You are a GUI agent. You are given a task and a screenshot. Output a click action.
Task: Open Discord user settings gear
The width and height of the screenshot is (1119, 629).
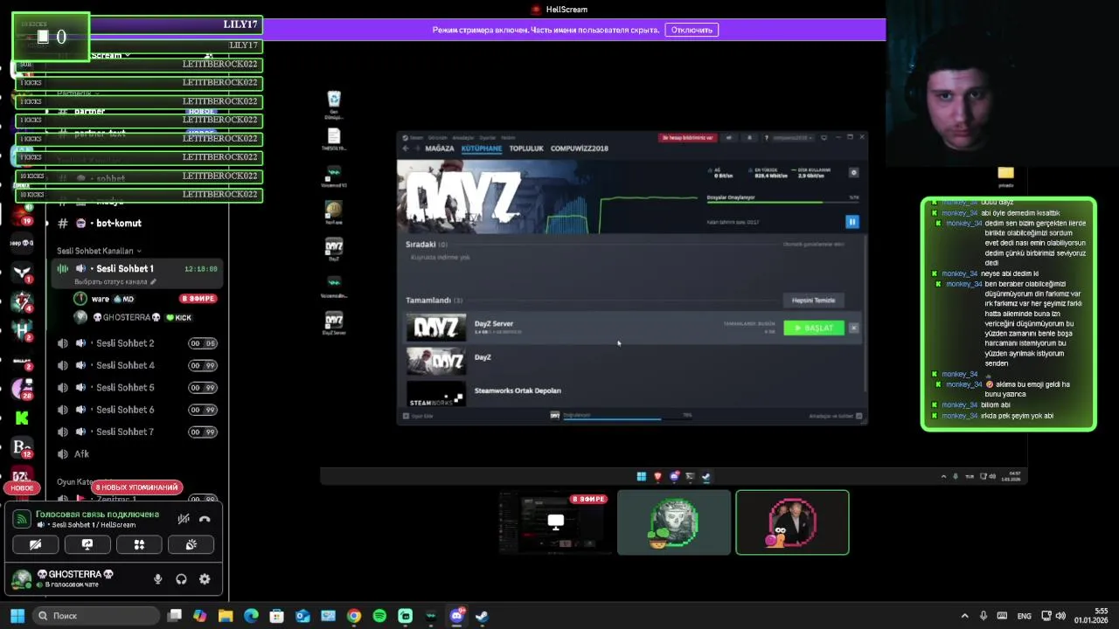click(205, 578)
